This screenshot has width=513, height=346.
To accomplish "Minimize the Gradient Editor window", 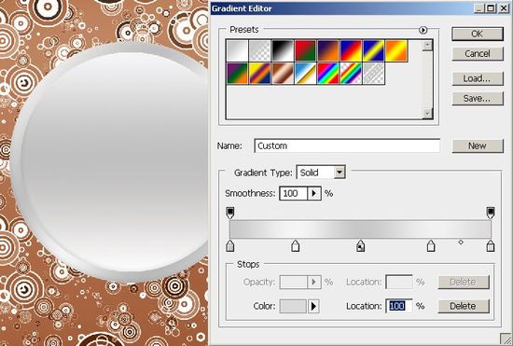I will click(x=479, y=8).
